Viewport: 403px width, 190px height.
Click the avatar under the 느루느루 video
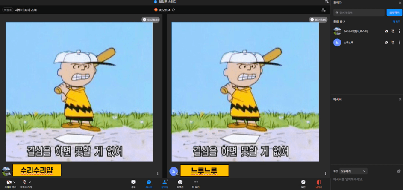click(x=174, y=171)
